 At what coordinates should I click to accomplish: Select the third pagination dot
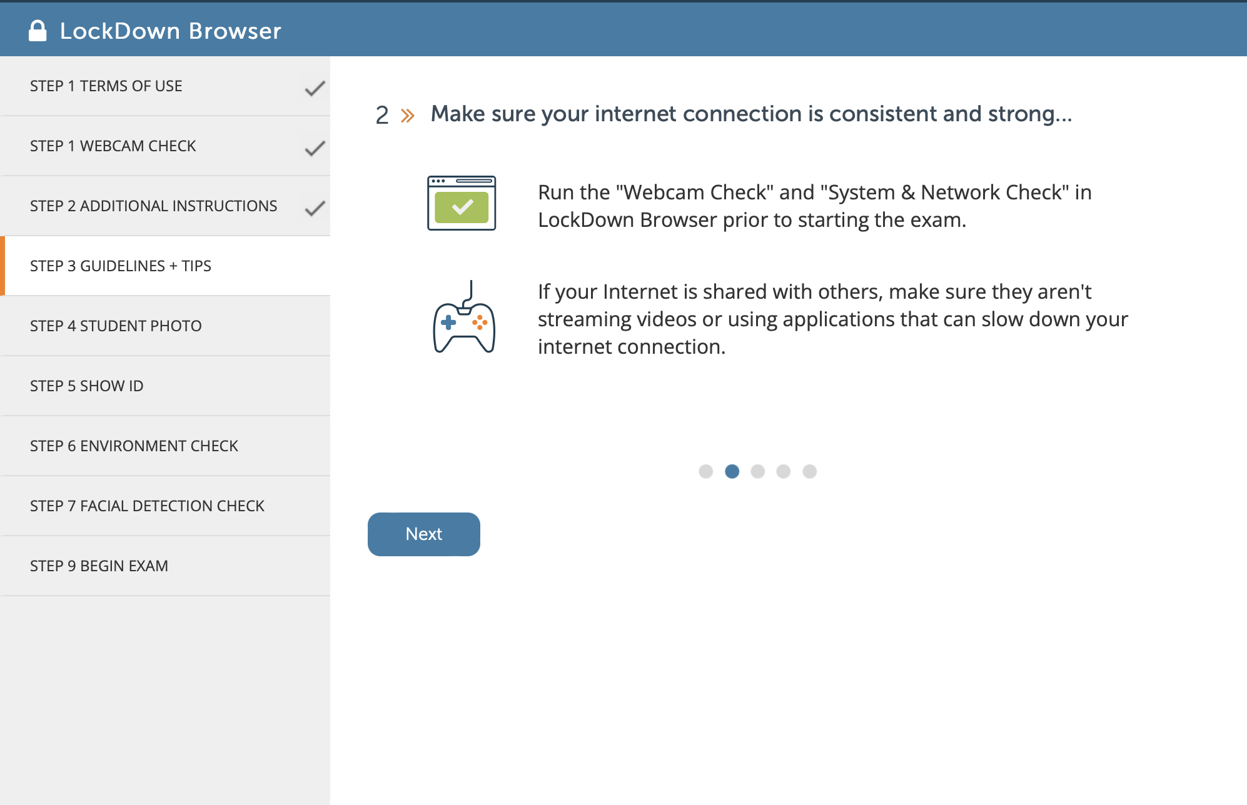tap(757, 471)
